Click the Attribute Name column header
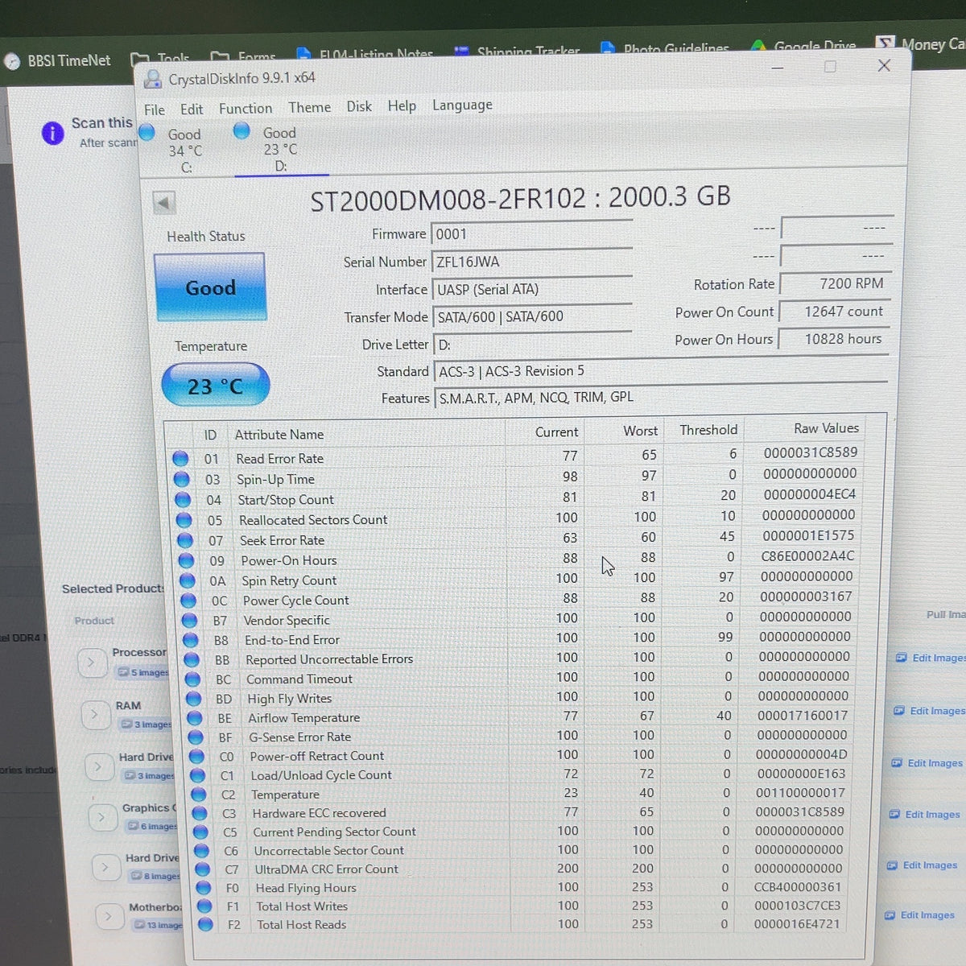 tap(279, 434)
